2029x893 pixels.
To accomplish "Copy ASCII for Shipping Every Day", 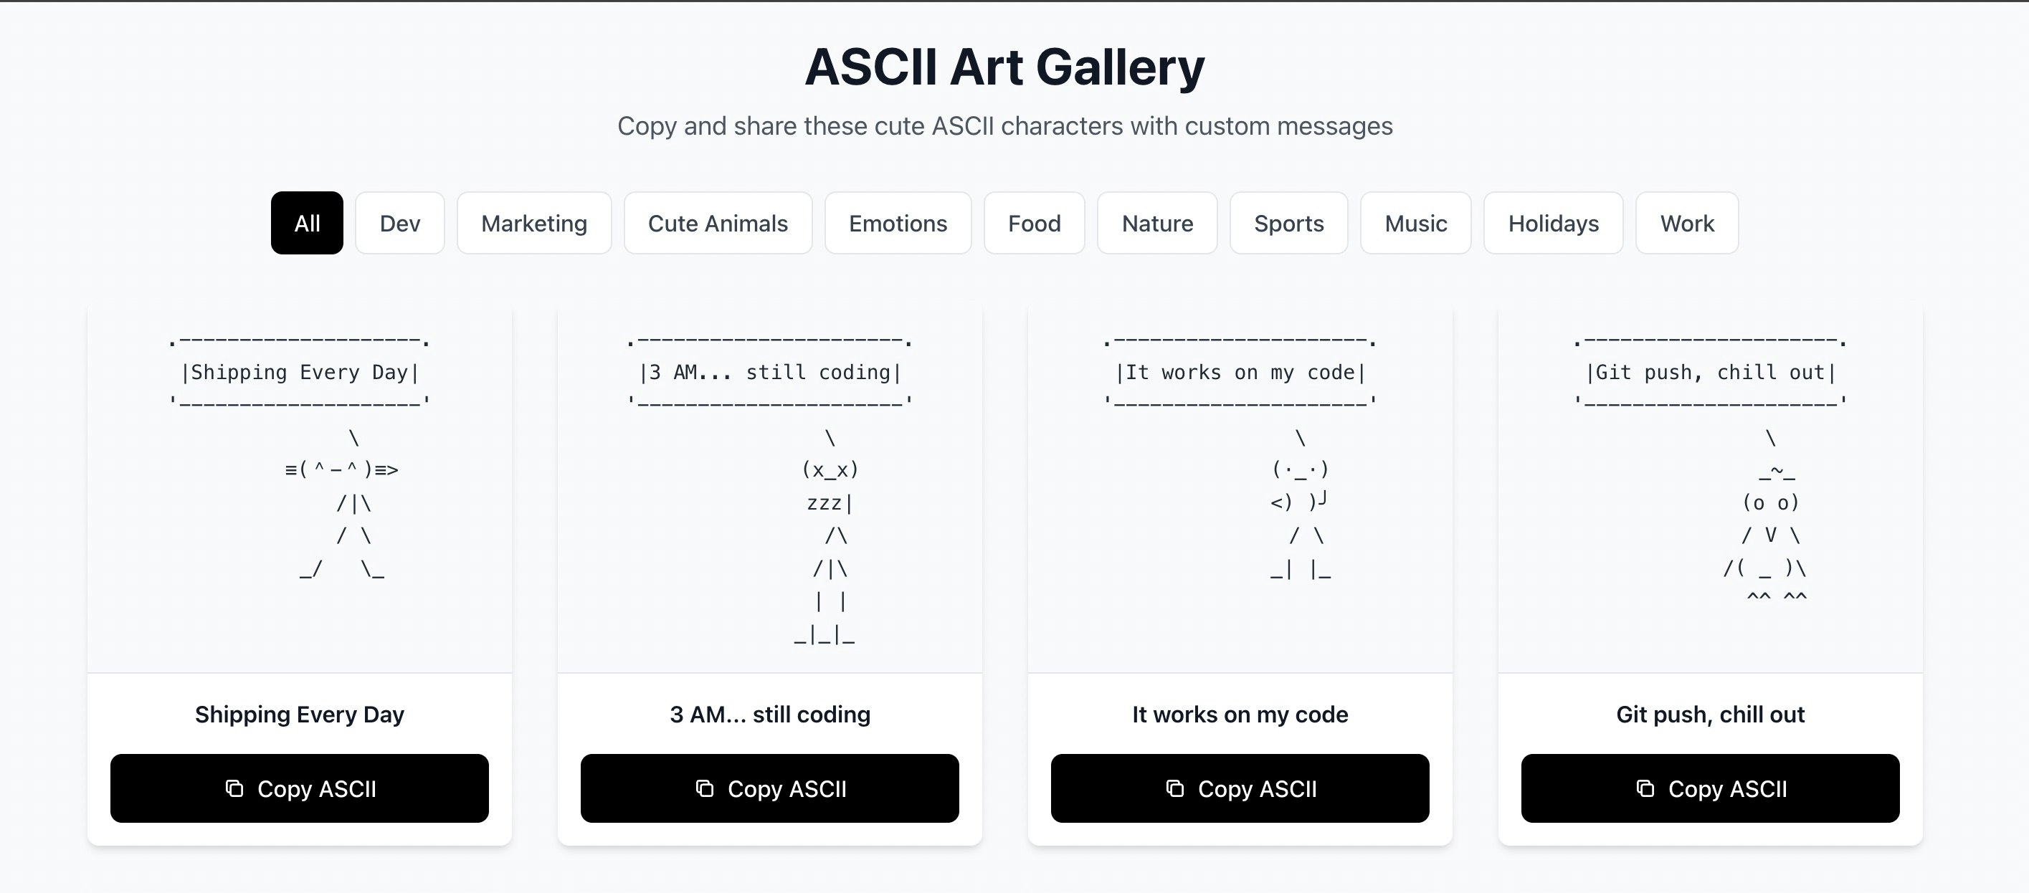I will (x=300, y=788).
